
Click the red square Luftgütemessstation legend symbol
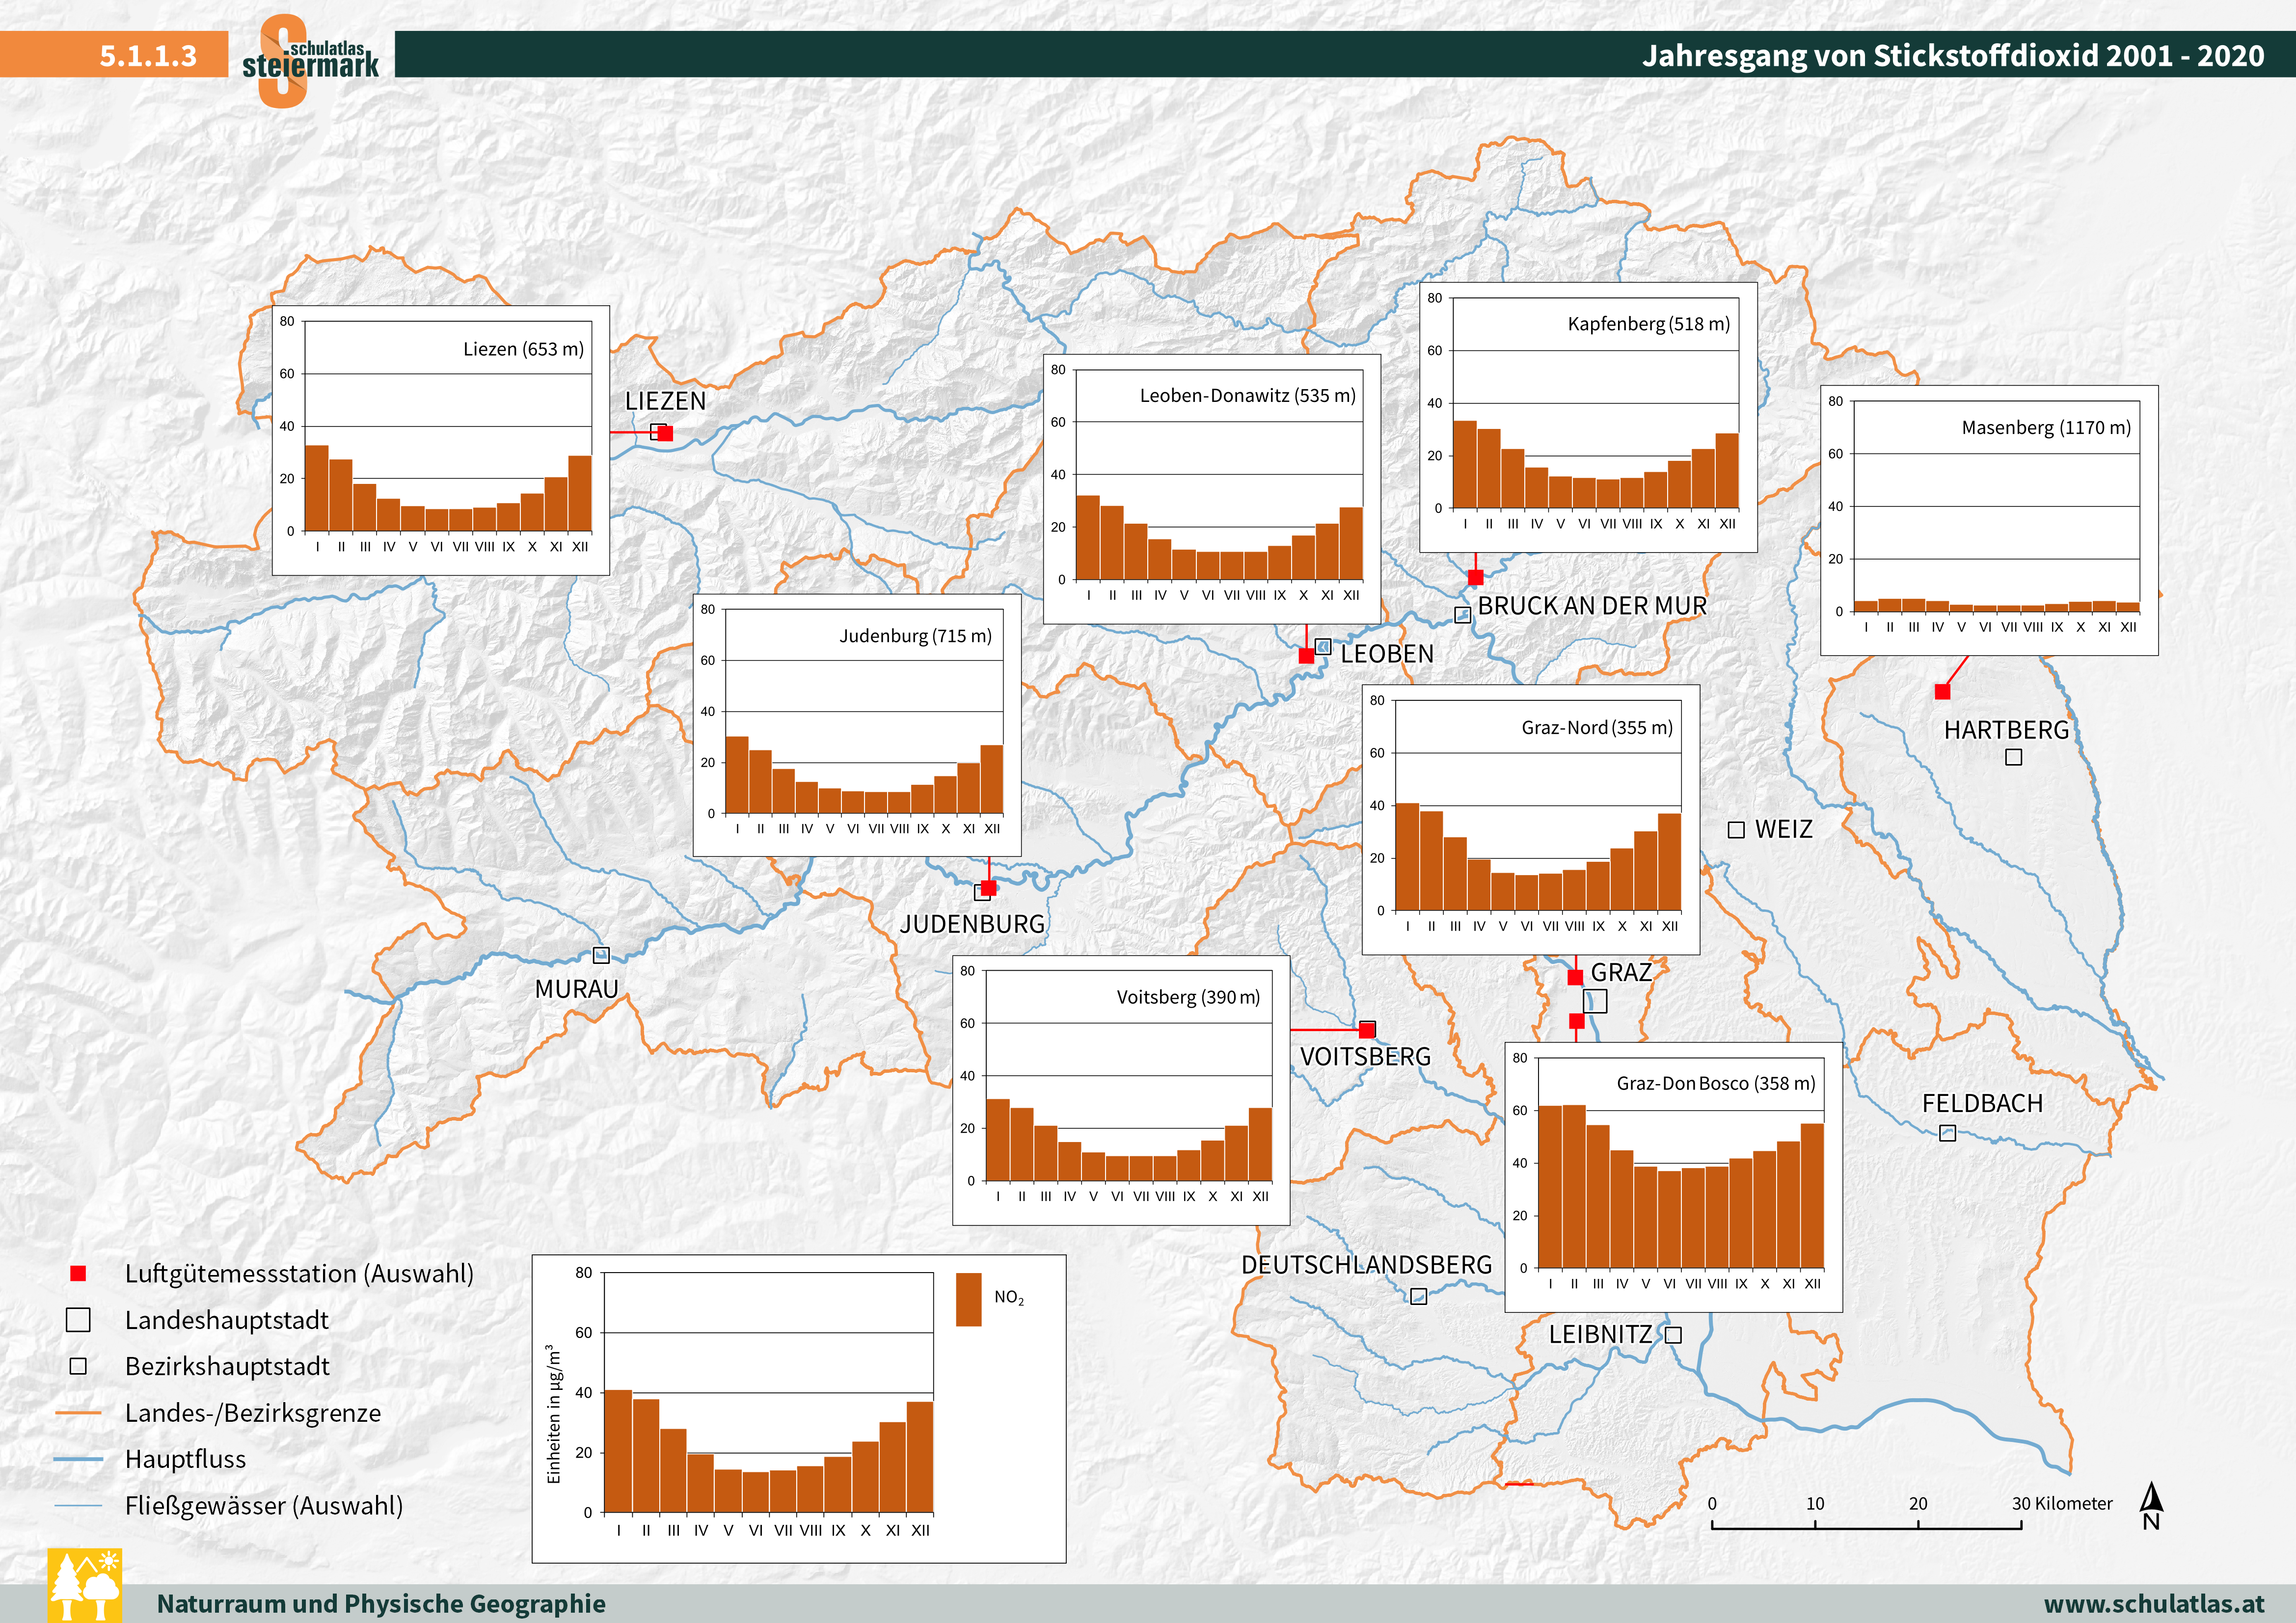[x=78, y=1273]
